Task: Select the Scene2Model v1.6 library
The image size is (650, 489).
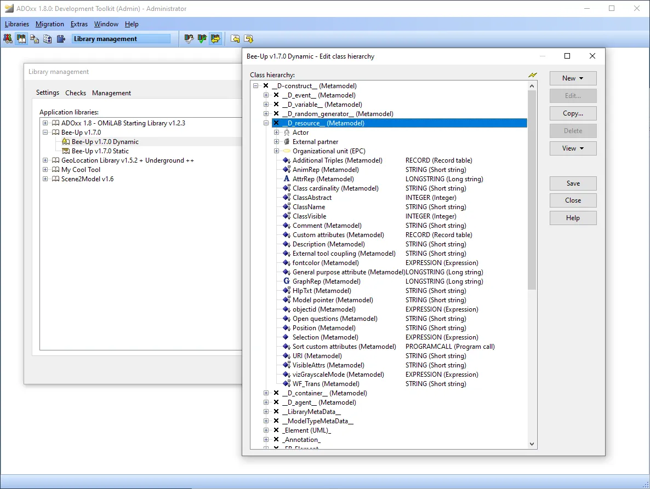Action: (88, 179)
